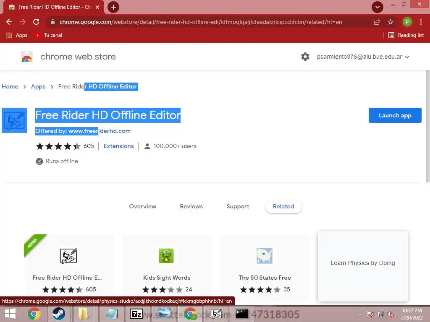Click the Free Rider app icon beside title
The image size is (430, 322).
(14, 120)
